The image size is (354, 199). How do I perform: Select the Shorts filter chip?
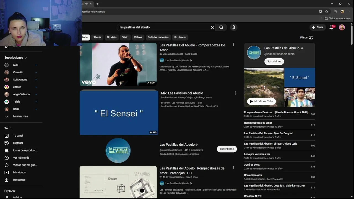(x=97, y=37)
